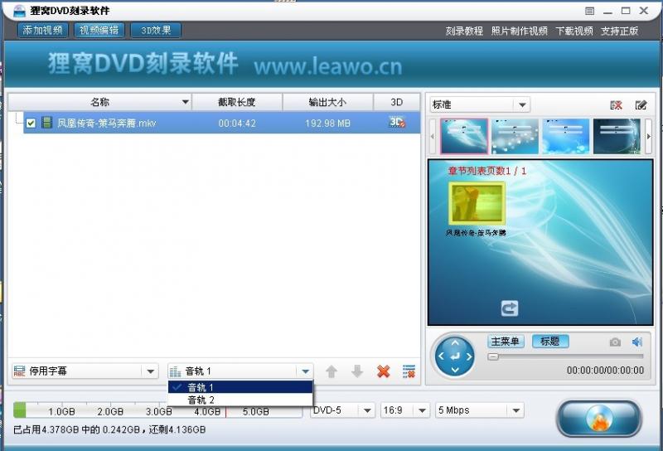Screen dimensions: 663x451
Task: Select the fourth dark template thumbnail
Action: pyautogui.click(x=616, y=136)
